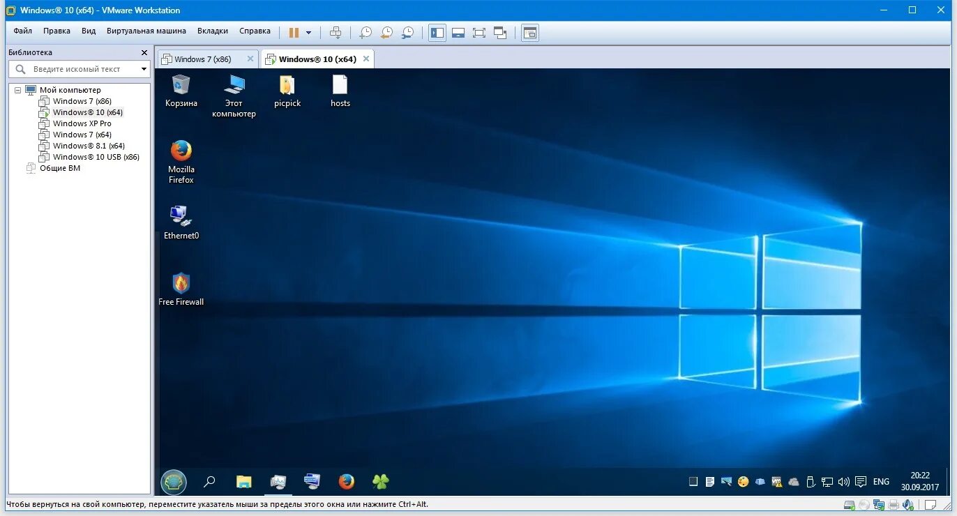
Task: Toggle the console view toolbar icon
Action: [530, 32]
